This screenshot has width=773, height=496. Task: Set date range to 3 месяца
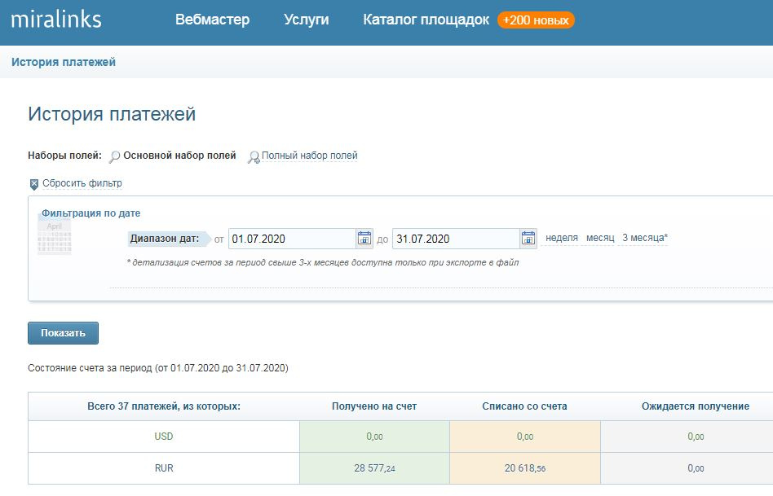point(645,238)
